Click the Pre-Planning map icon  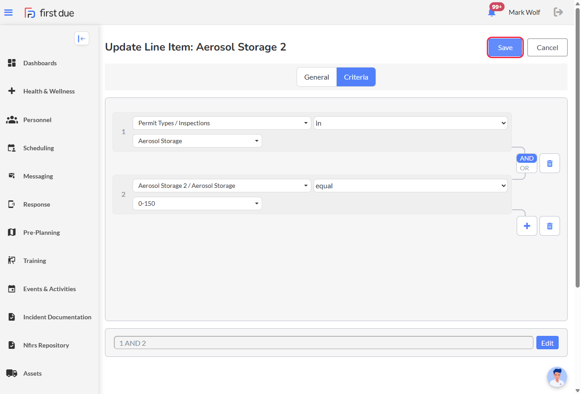click(12, 233)
